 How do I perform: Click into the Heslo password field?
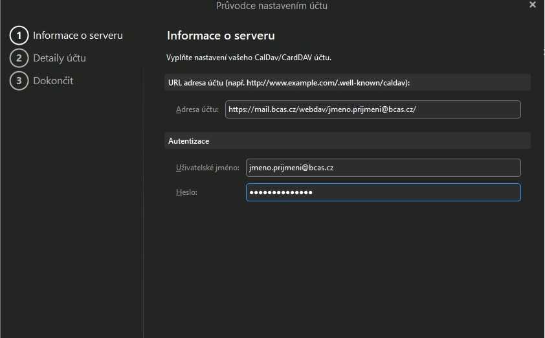pyautogui.click(x=383, y=192)
